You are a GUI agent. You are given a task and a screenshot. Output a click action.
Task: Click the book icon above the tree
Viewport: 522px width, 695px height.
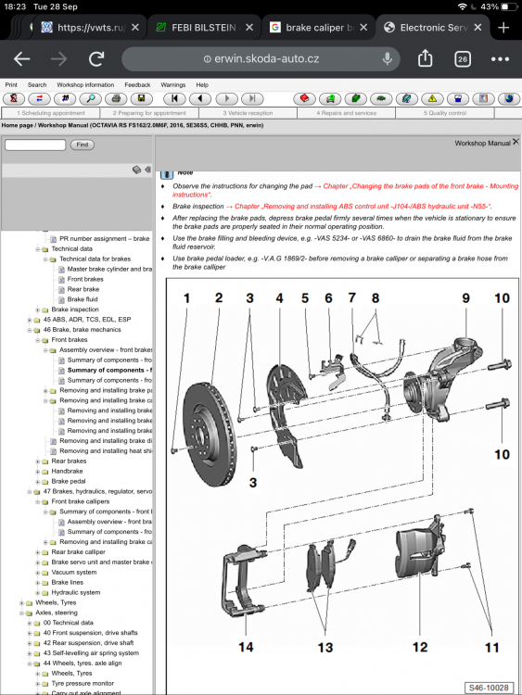pos(136,170)
